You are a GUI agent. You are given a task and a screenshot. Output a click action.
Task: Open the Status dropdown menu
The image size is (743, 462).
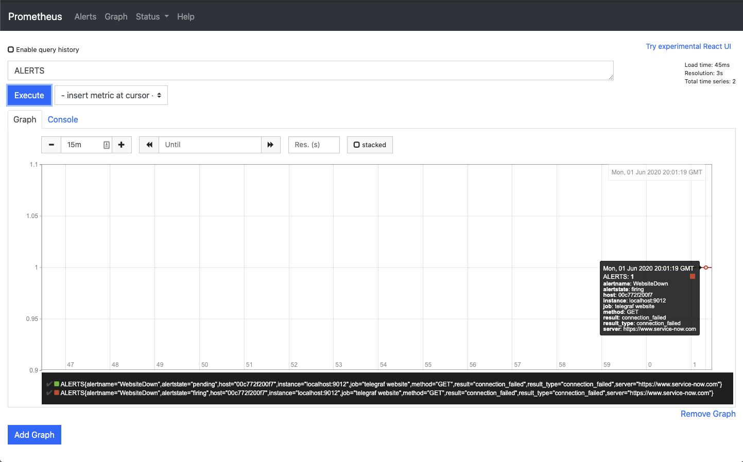pyautogui.click(x=152, y=16)
